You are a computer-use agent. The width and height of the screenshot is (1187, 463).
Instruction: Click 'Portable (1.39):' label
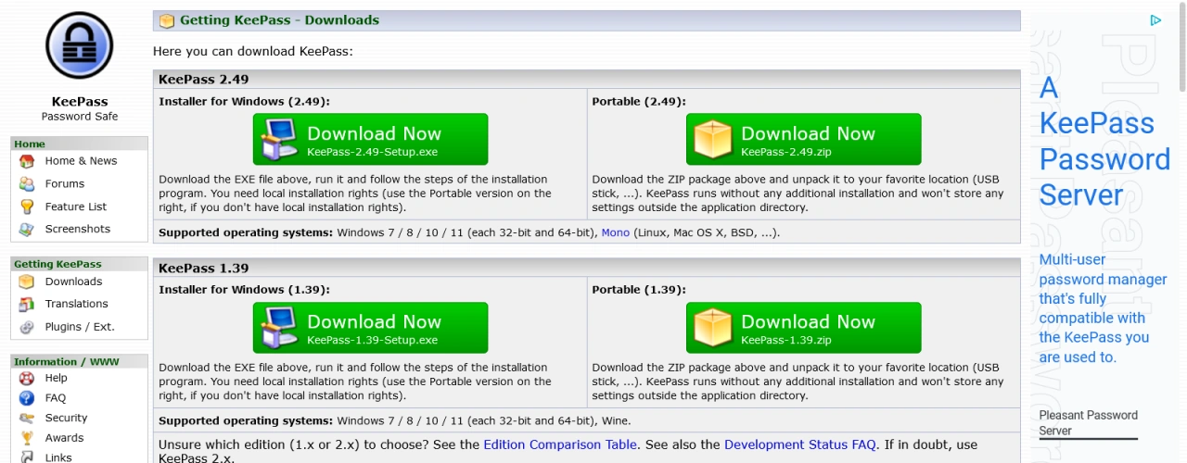(x=639, y=290)
